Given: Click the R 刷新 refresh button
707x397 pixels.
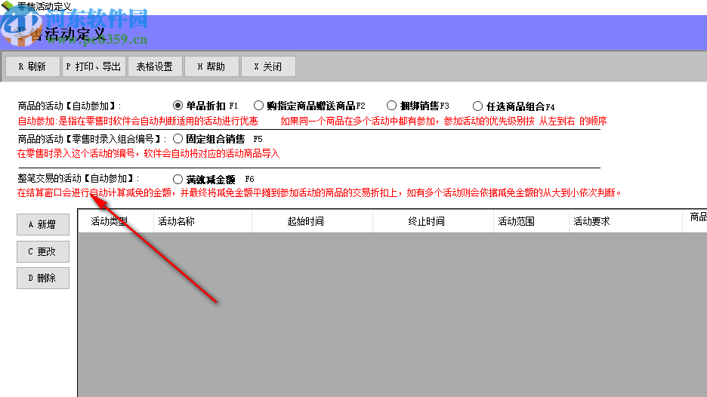Looking at the screenshot, I should click(32, 66).
